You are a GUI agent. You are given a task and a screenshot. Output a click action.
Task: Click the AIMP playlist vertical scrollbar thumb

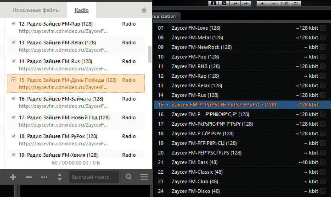point(150,54)
